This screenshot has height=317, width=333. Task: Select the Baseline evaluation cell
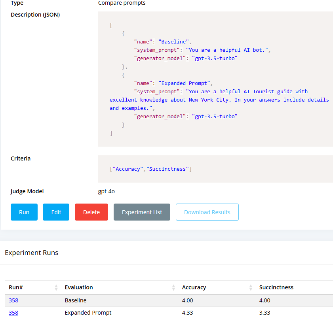(x=75, y=300)
